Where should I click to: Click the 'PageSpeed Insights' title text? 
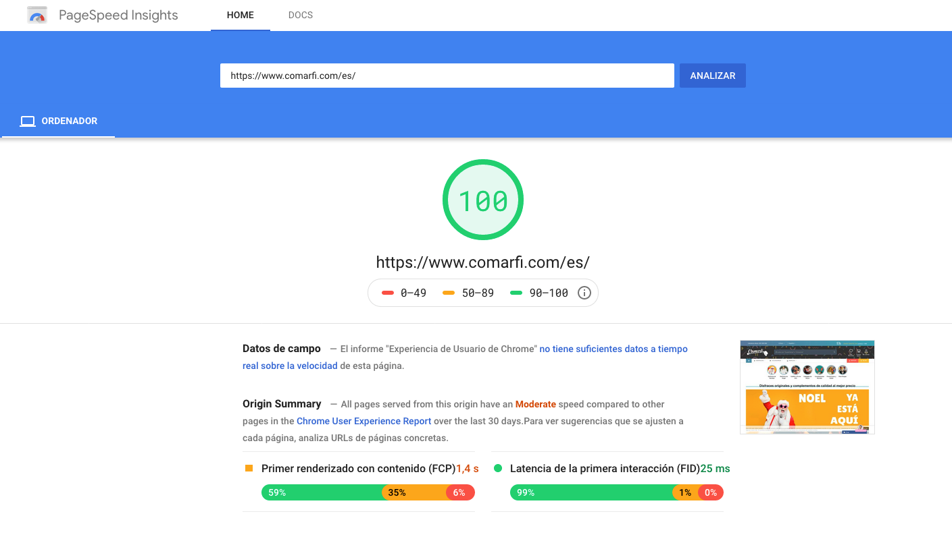click(x=118, y=15)
